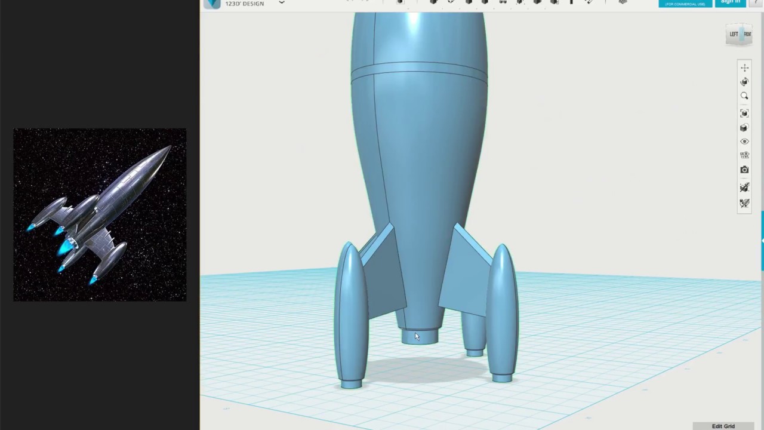The image size is (764, 430).
Task: Click the For Commercial Use button
Action: 685,4
